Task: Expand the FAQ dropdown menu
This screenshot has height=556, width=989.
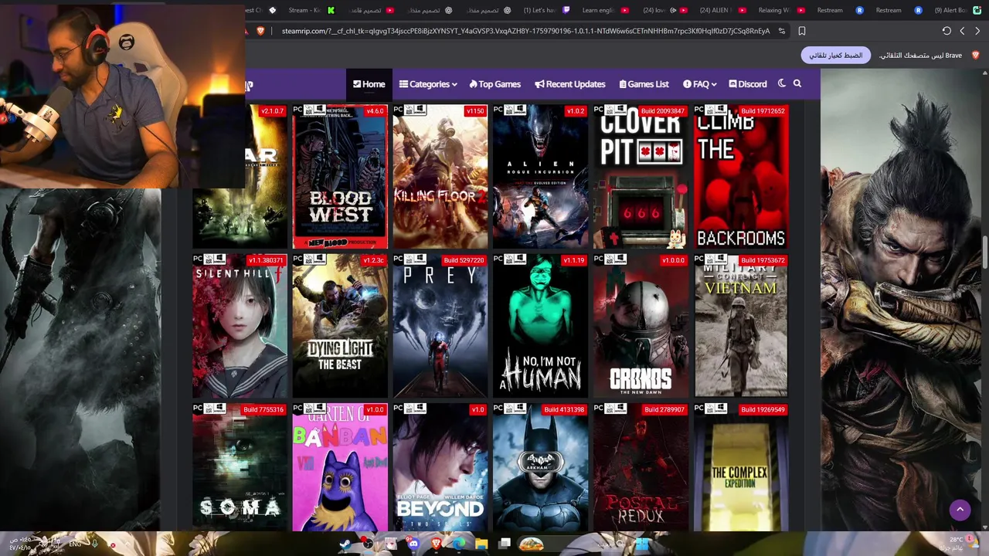Action: (x=700, y=84)
